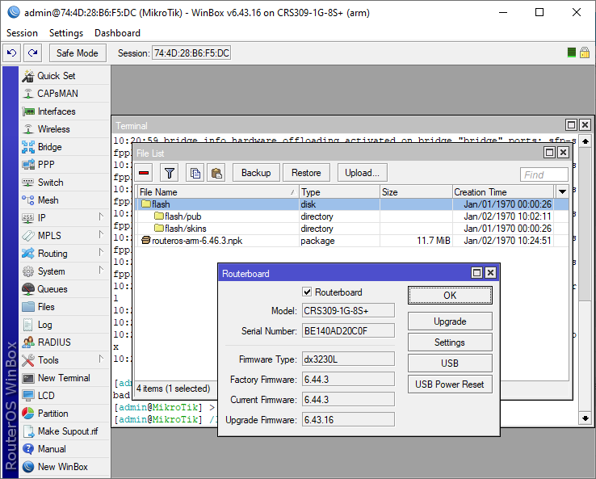Viewport: 596px width, 479px height.
Task: Open the Interfaces list
Action: [x=64, y=111]
